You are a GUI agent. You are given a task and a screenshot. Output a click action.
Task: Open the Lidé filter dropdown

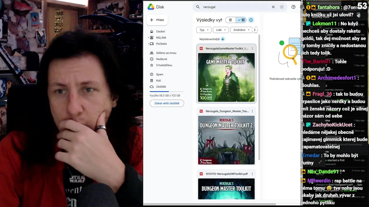coord(221,30)
